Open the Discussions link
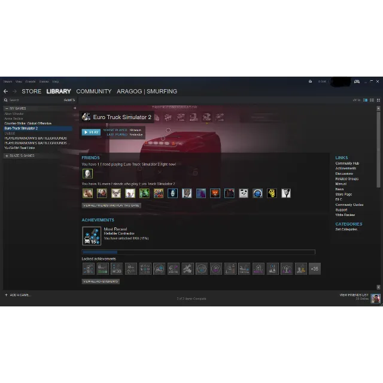The image size is (383, 383). click(344, 174)
